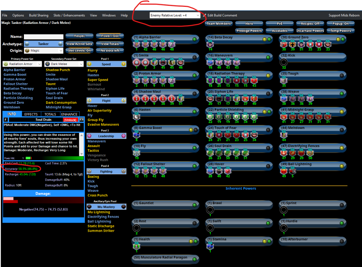Click the small graph icon beside Unlock
Image resolution: width=362 pixels, height=267 pixels.
click(81, 119)
